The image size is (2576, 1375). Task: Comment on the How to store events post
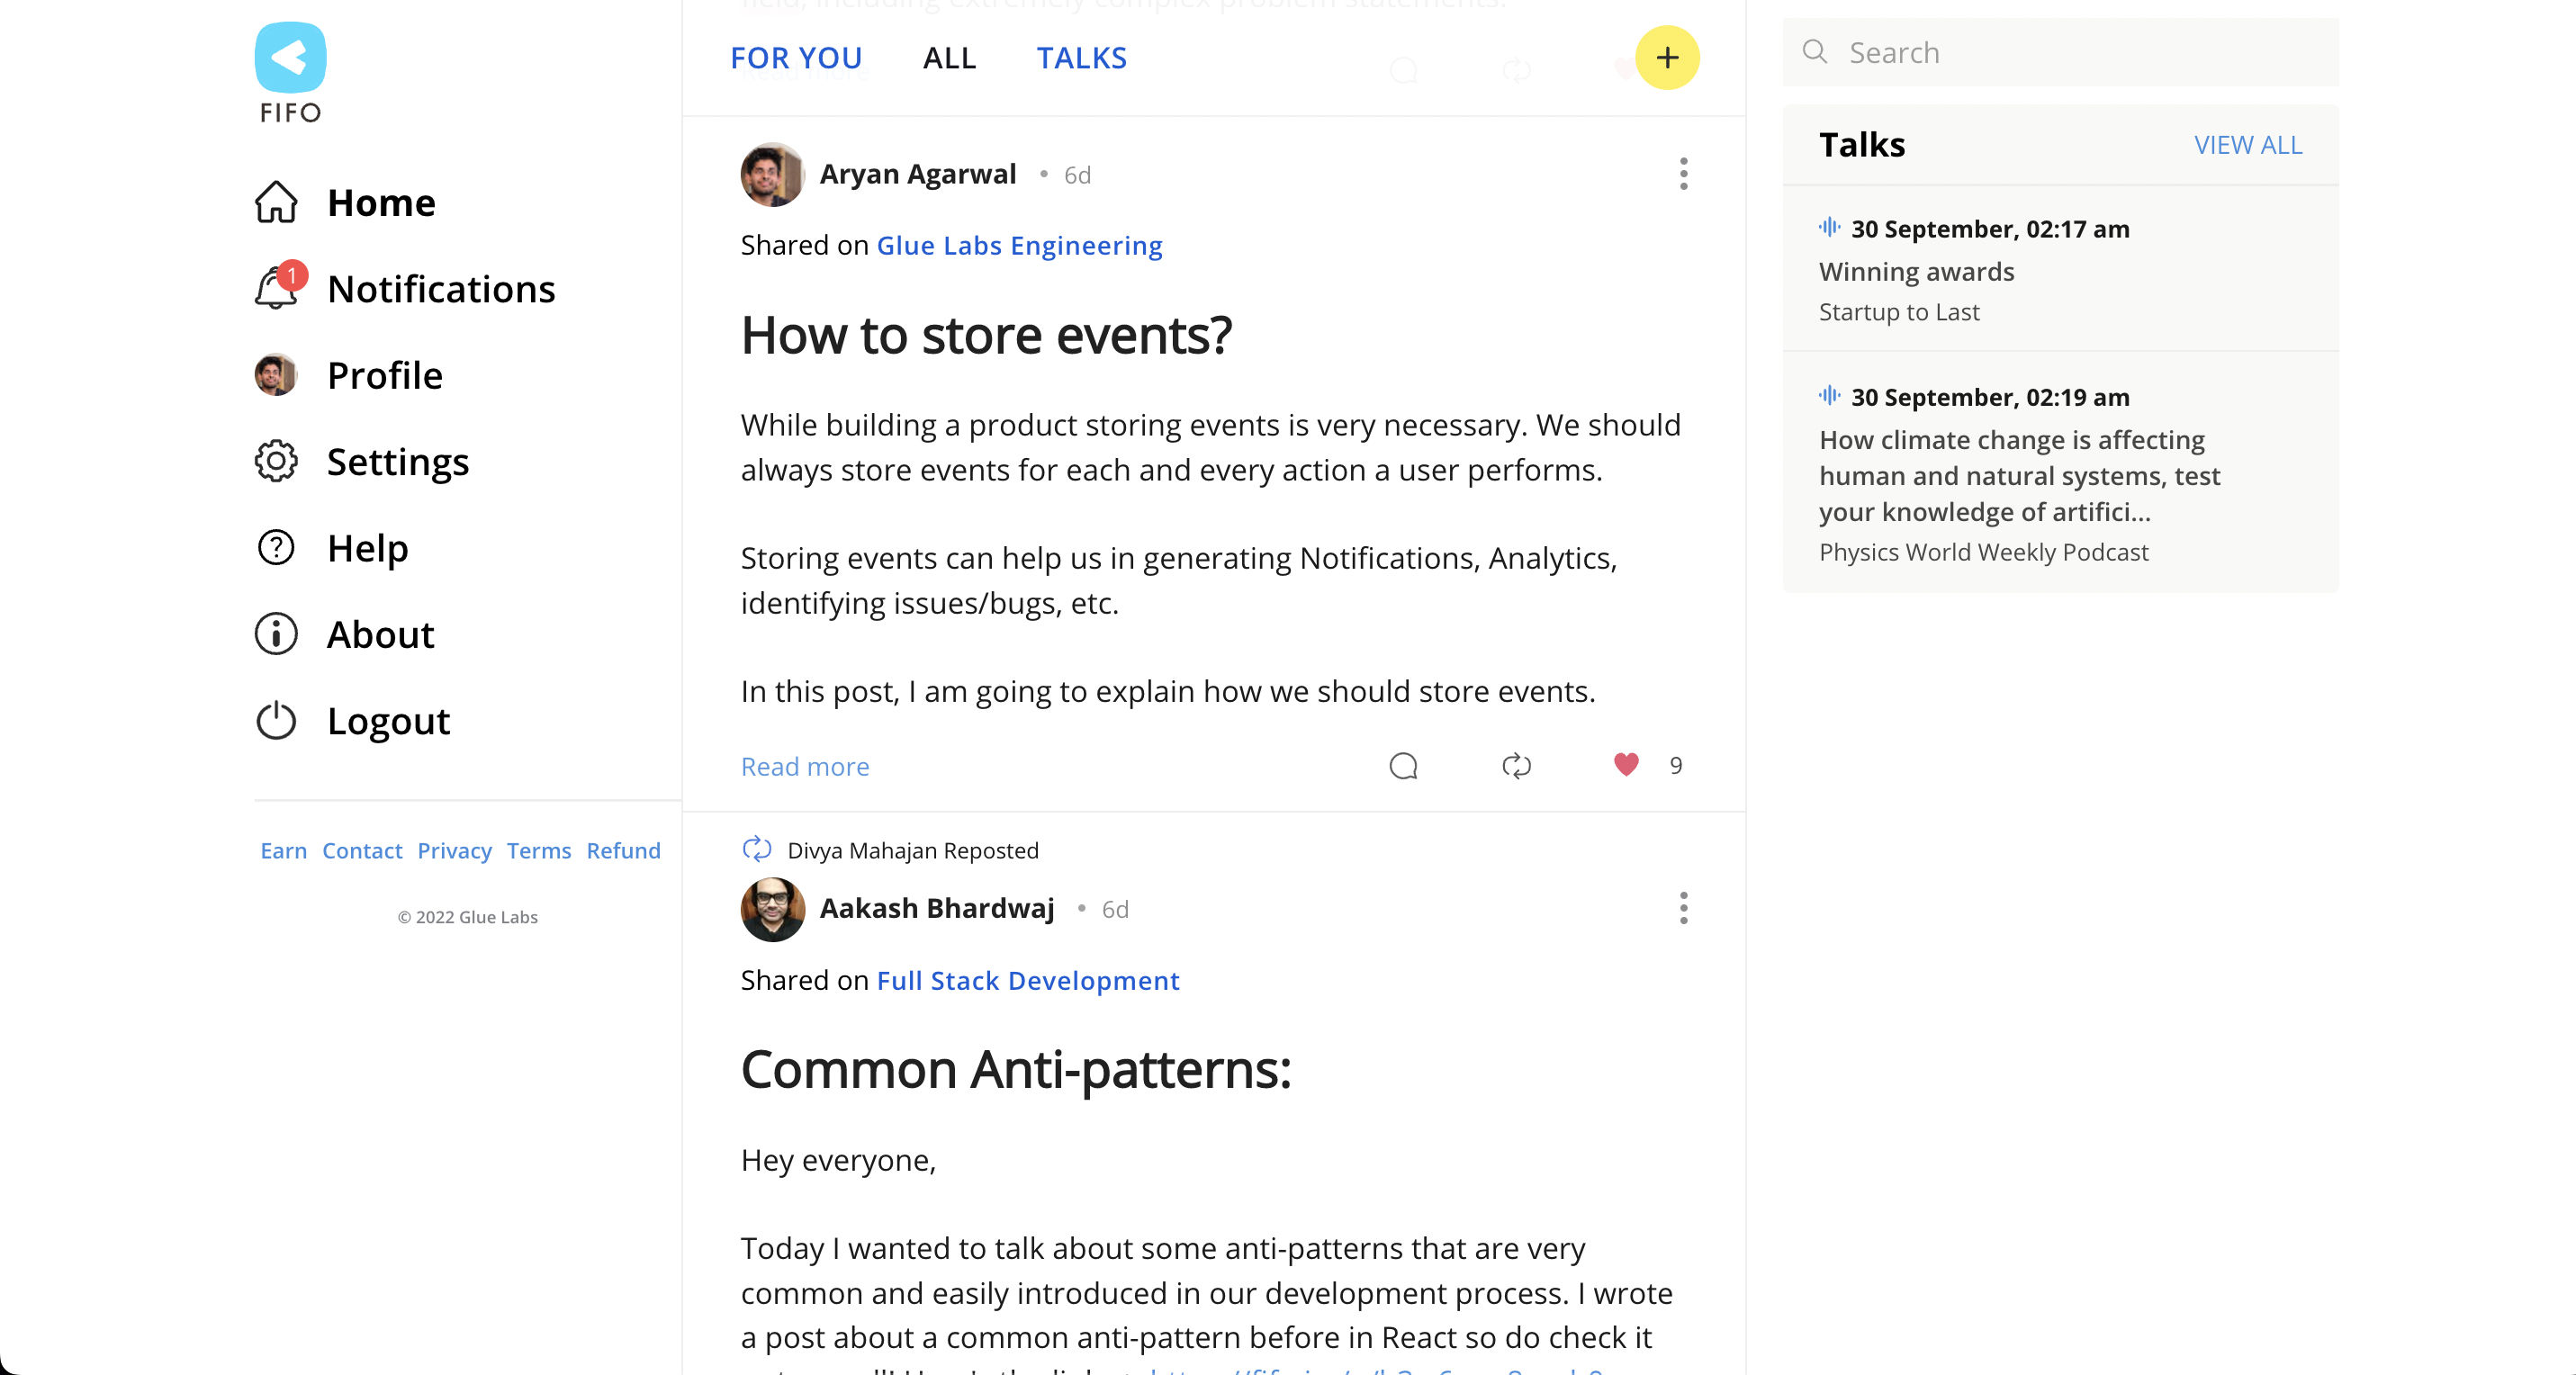coord(1404,766)
